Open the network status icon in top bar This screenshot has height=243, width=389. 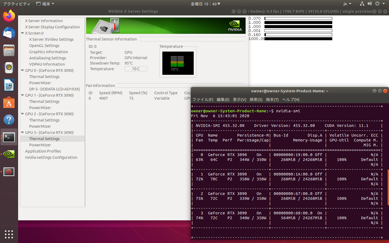pyautogui.click(x=362, y=4)
